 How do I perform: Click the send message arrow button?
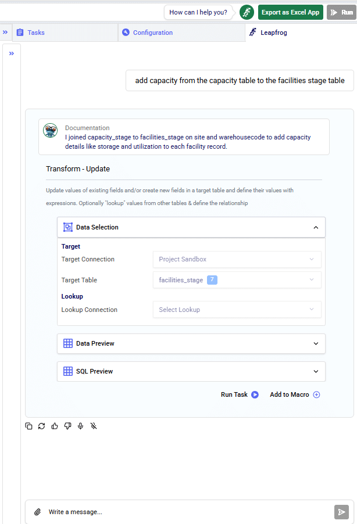(x=341, y=512)
